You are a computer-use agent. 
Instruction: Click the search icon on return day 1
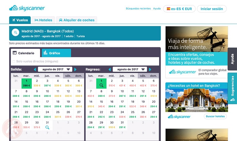coord(101,86)
